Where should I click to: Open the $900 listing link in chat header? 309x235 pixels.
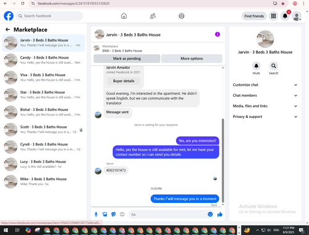pyautogui.click(x=122, y=51)
